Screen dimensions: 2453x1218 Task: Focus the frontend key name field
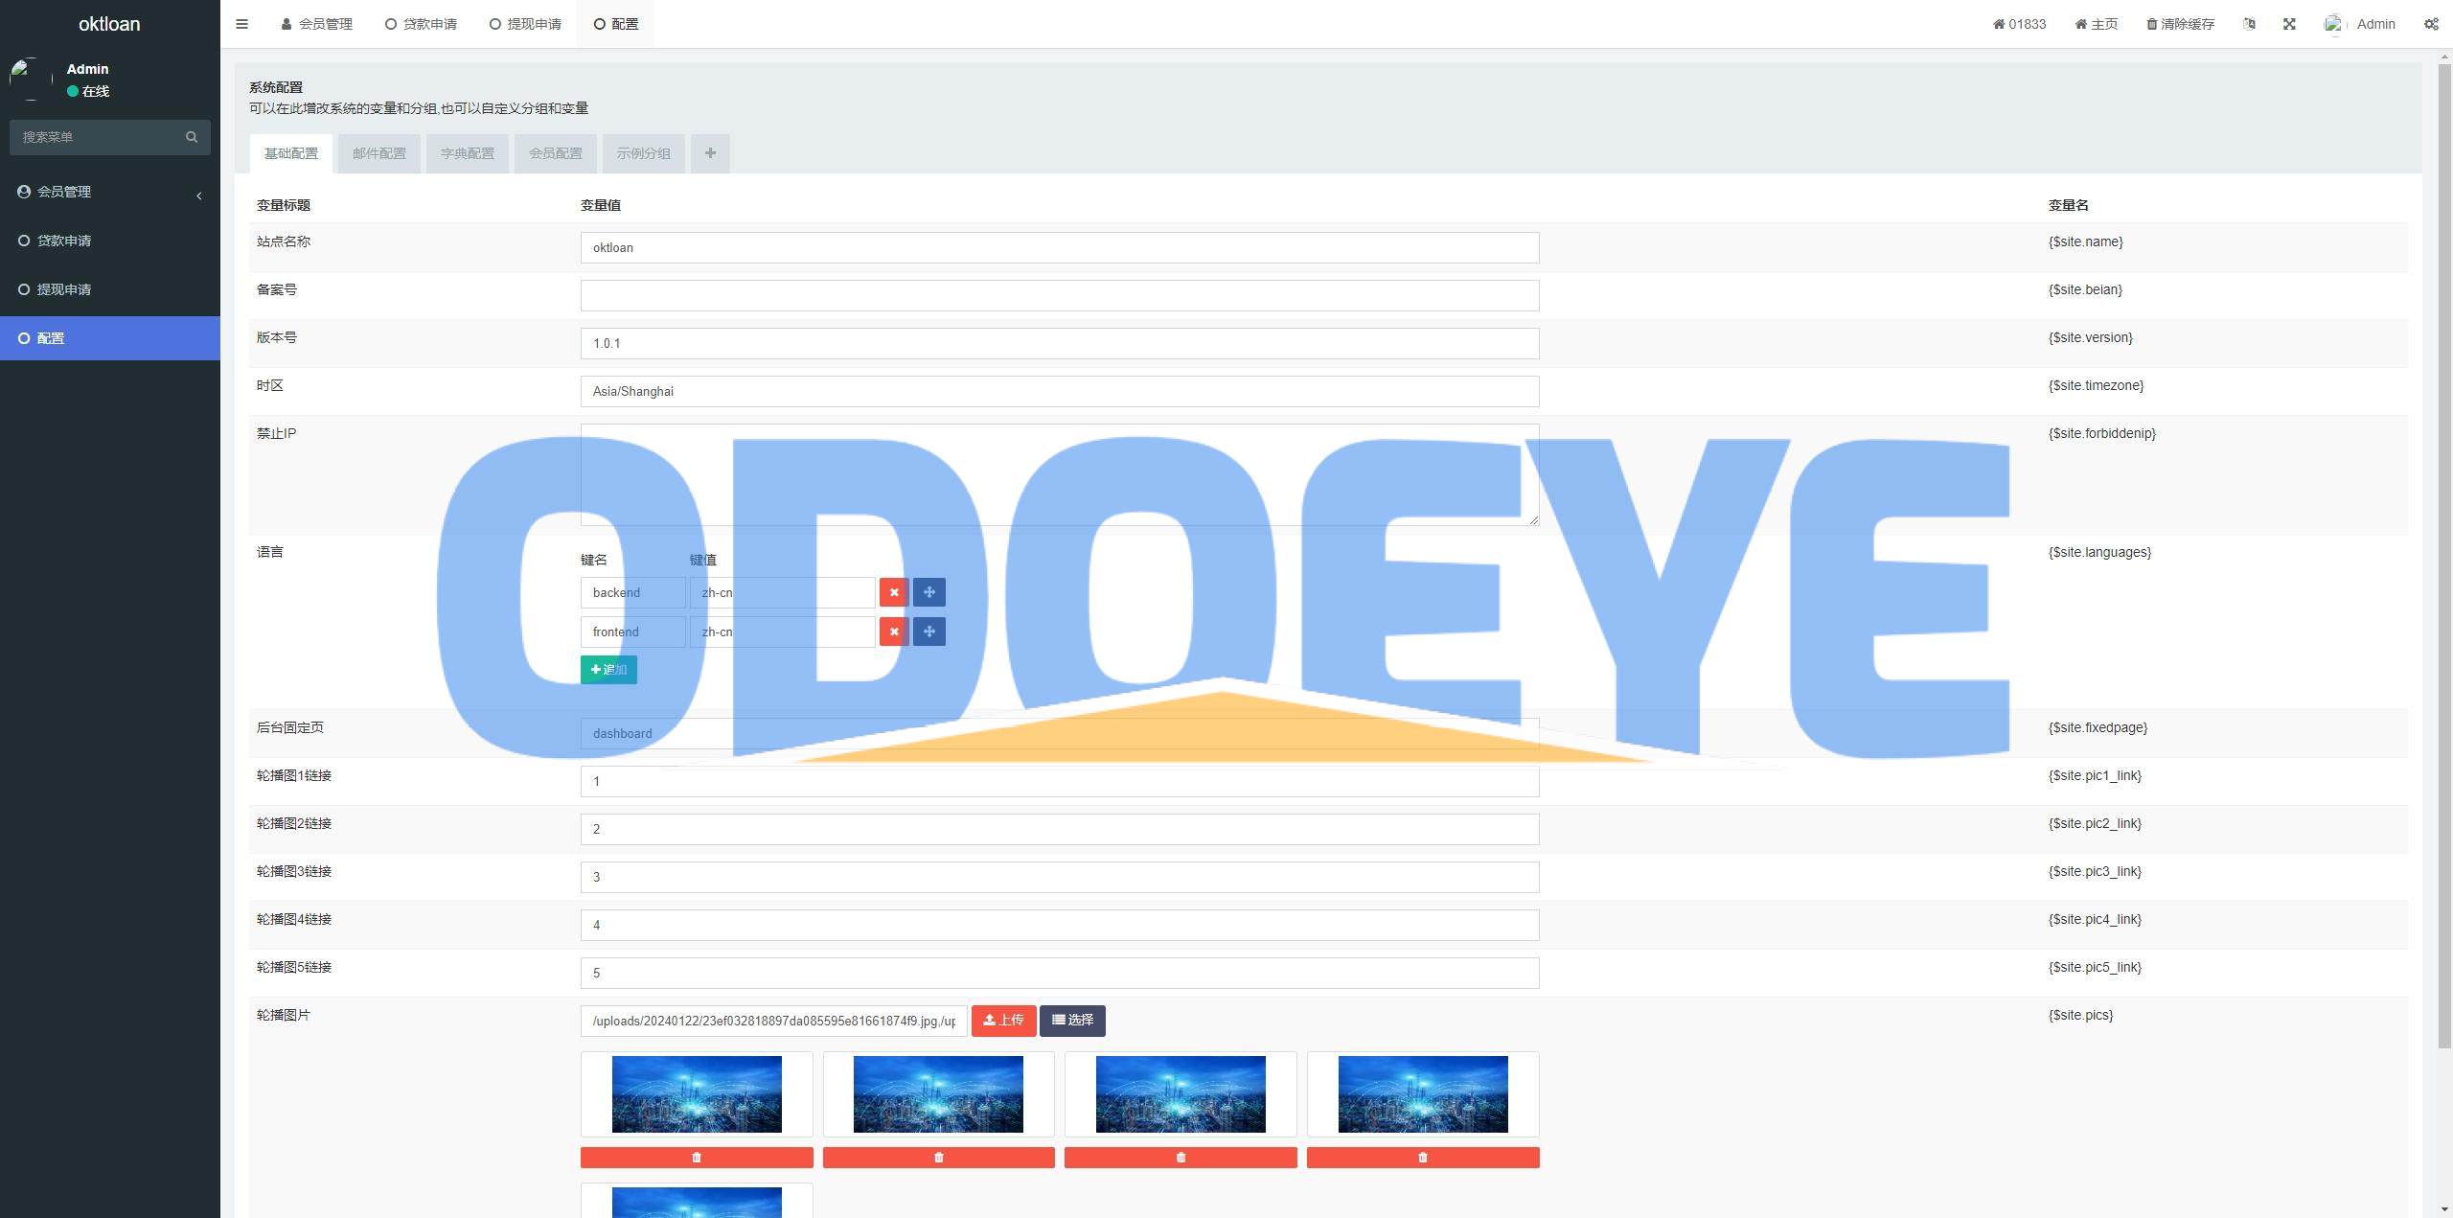(632, 632)
